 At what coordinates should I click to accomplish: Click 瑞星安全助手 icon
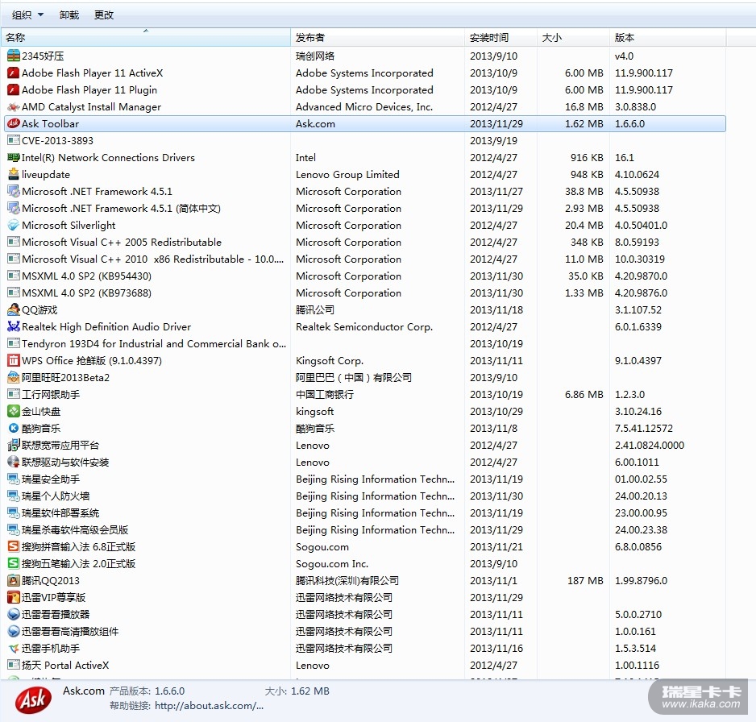click(14, 479)
